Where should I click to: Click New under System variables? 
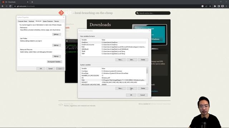click(120, 89)
